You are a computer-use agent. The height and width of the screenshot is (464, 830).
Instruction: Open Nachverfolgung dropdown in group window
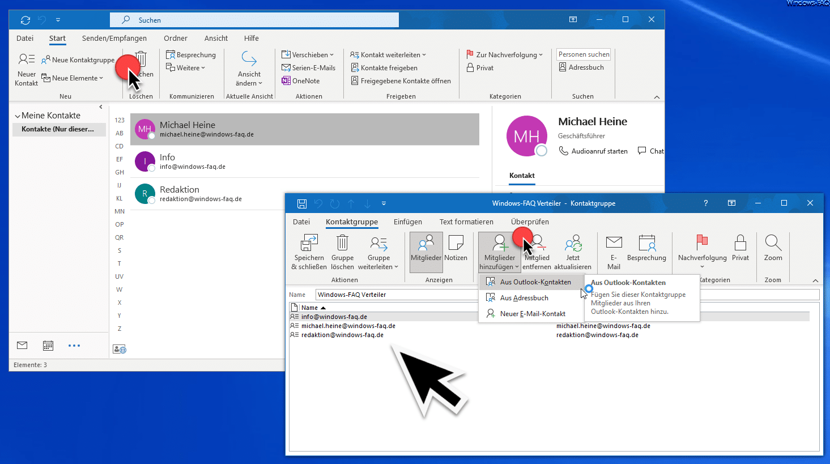(702, 253)
